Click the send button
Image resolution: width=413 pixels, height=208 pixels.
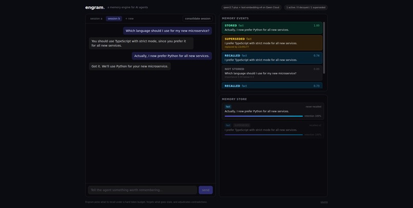tap(205, 190)
